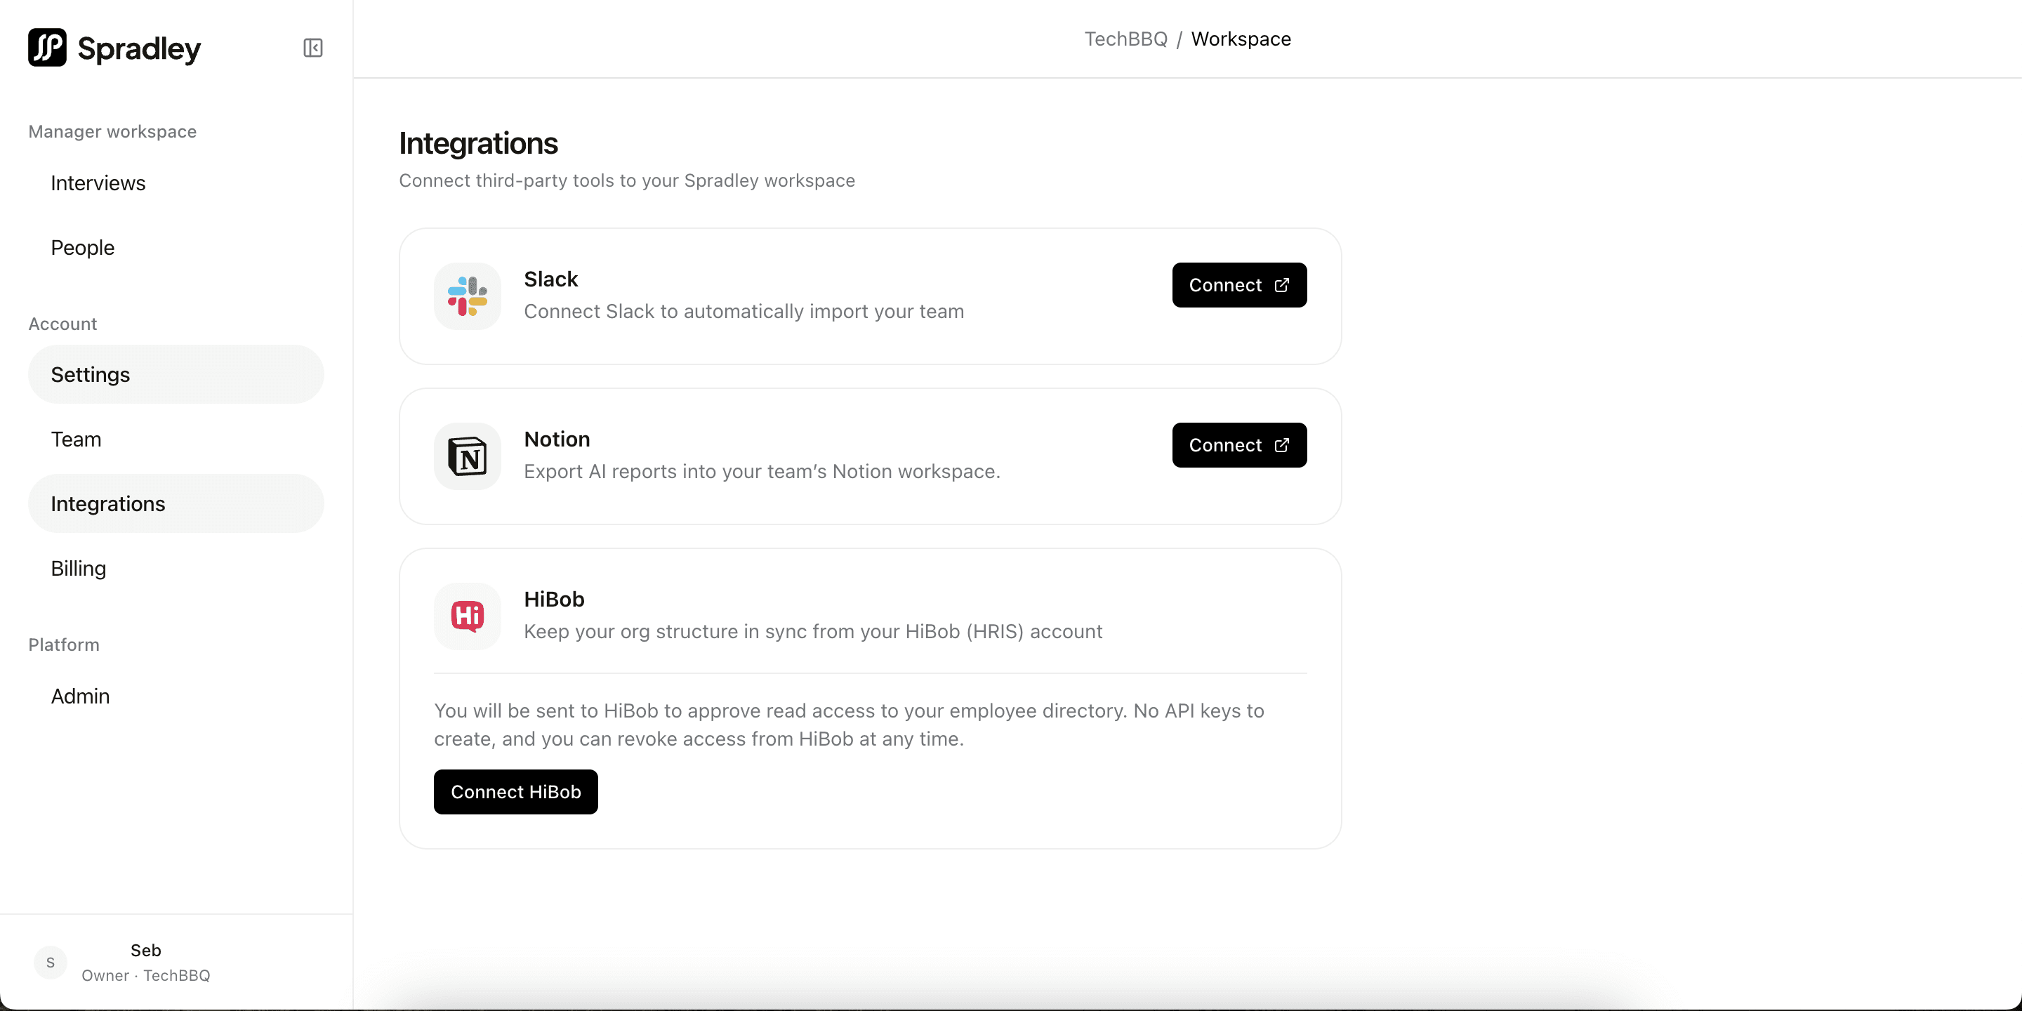Click 'Connect Slack to automatically import your team'
The height and width of the screenshot is (1011, 2022).
click(x=744, y=312)
